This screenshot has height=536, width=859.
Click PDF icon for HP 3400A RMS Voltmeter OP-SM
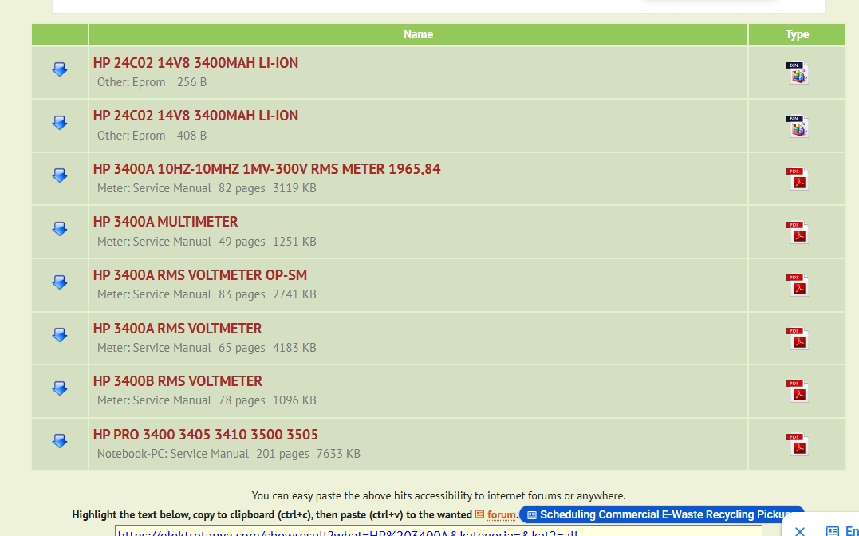click(x=797, y=285)
